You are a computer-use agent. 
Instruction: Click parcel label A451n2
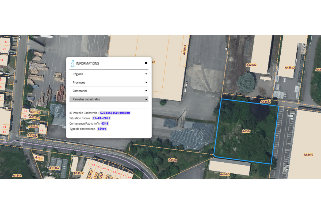point(32,136)
